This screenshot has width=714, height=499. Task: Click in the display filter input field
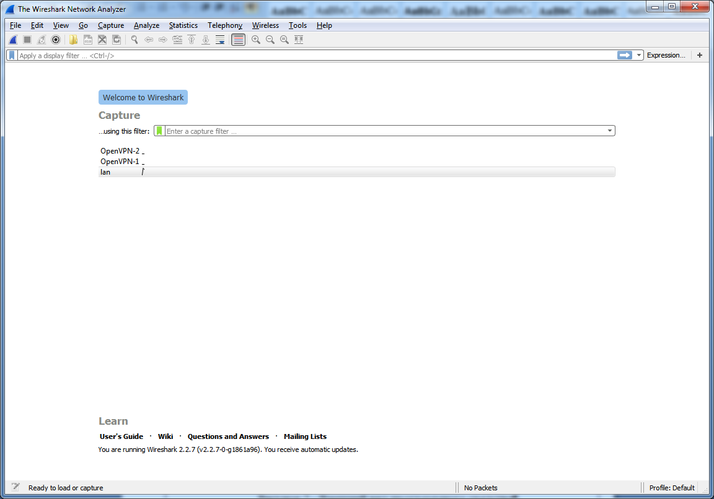317,56
